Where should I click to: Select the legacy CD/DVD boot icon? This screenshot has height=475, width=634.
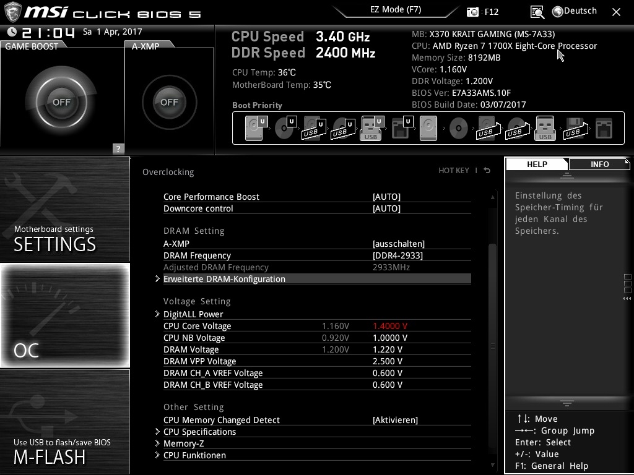point(459,129)
